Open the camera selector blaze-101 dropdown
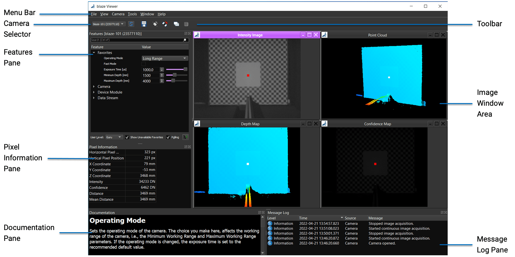Viewport: 515px width, 257px height. pos(108,24)
